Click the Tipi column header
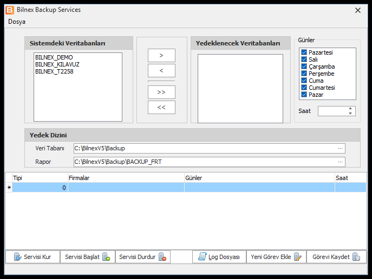The width and height of the screenshot is (372, 279). pos(40,178)
